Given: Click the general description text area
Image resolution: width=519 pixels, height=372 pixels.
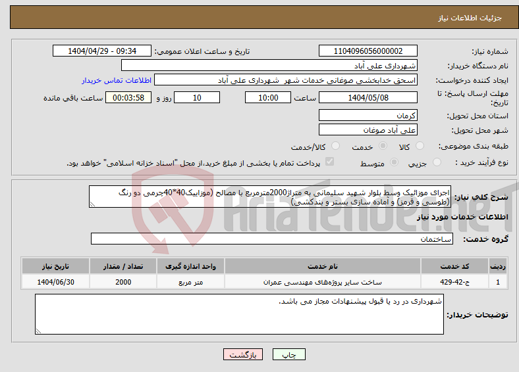Looking at the screenshot, I should (270, 197).
